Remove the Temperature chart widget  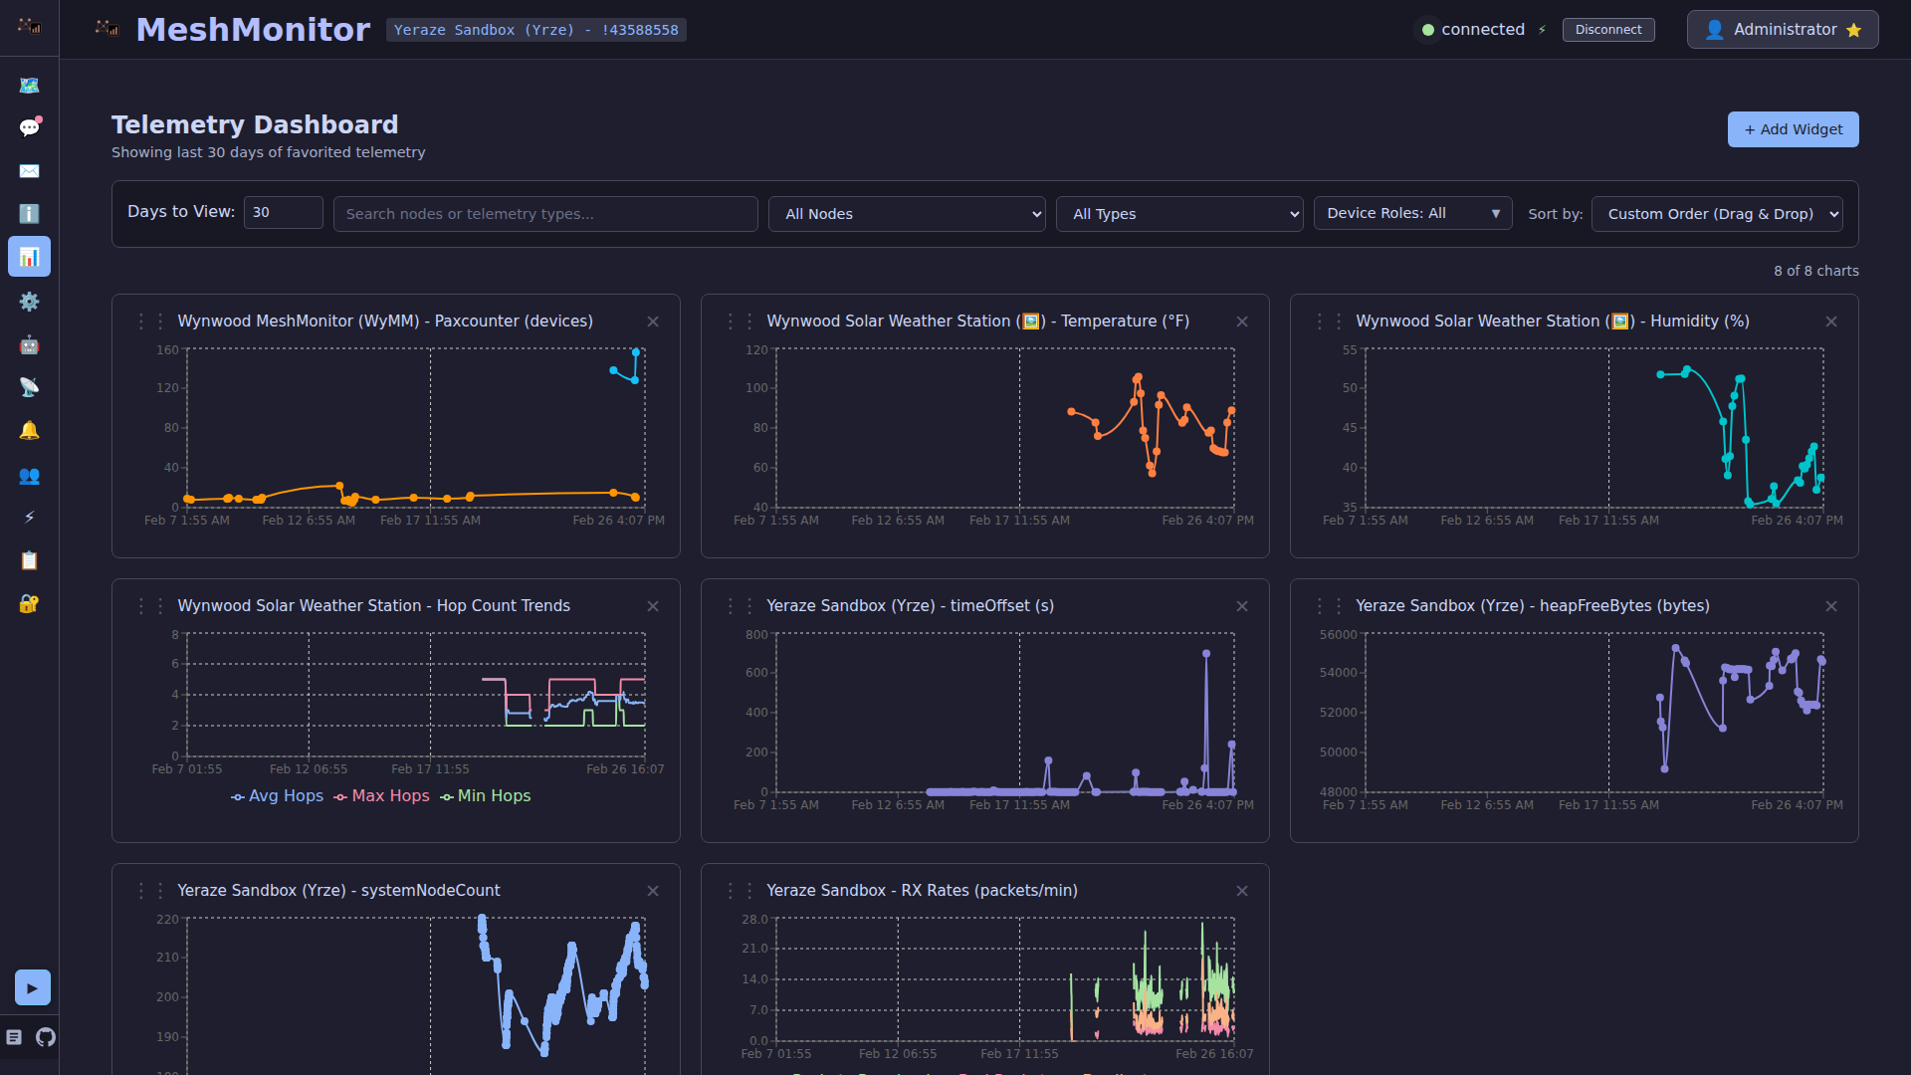pyautogui.click(x=1242, y=322)
